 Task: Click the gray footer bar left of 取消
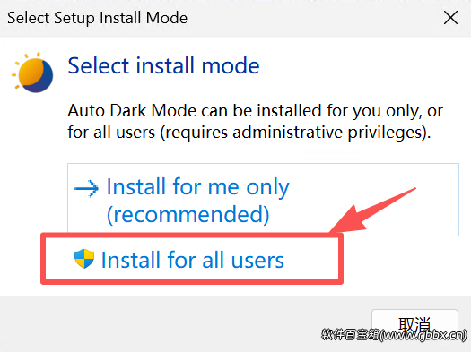(186, 324)
